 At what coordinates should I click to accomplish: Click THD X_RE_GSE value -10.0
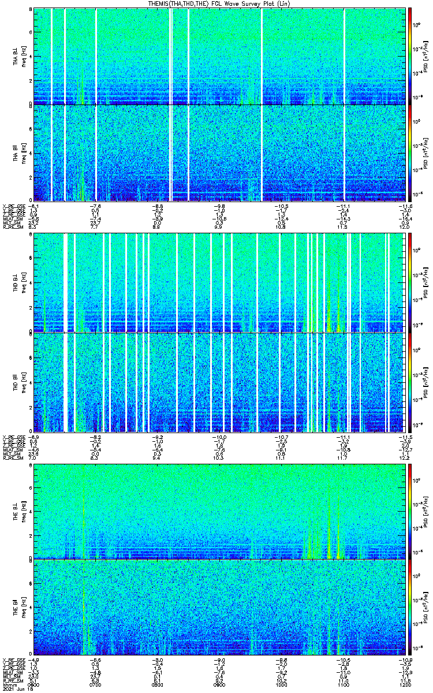pos(219,437)
